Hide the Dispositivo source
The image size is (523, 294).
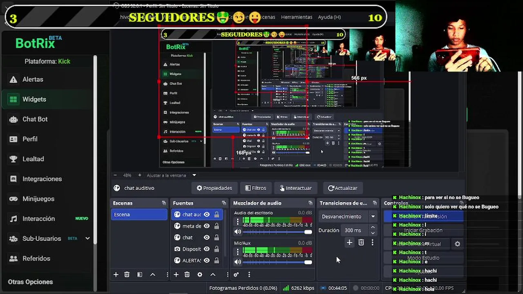click(x=207, y=249)
